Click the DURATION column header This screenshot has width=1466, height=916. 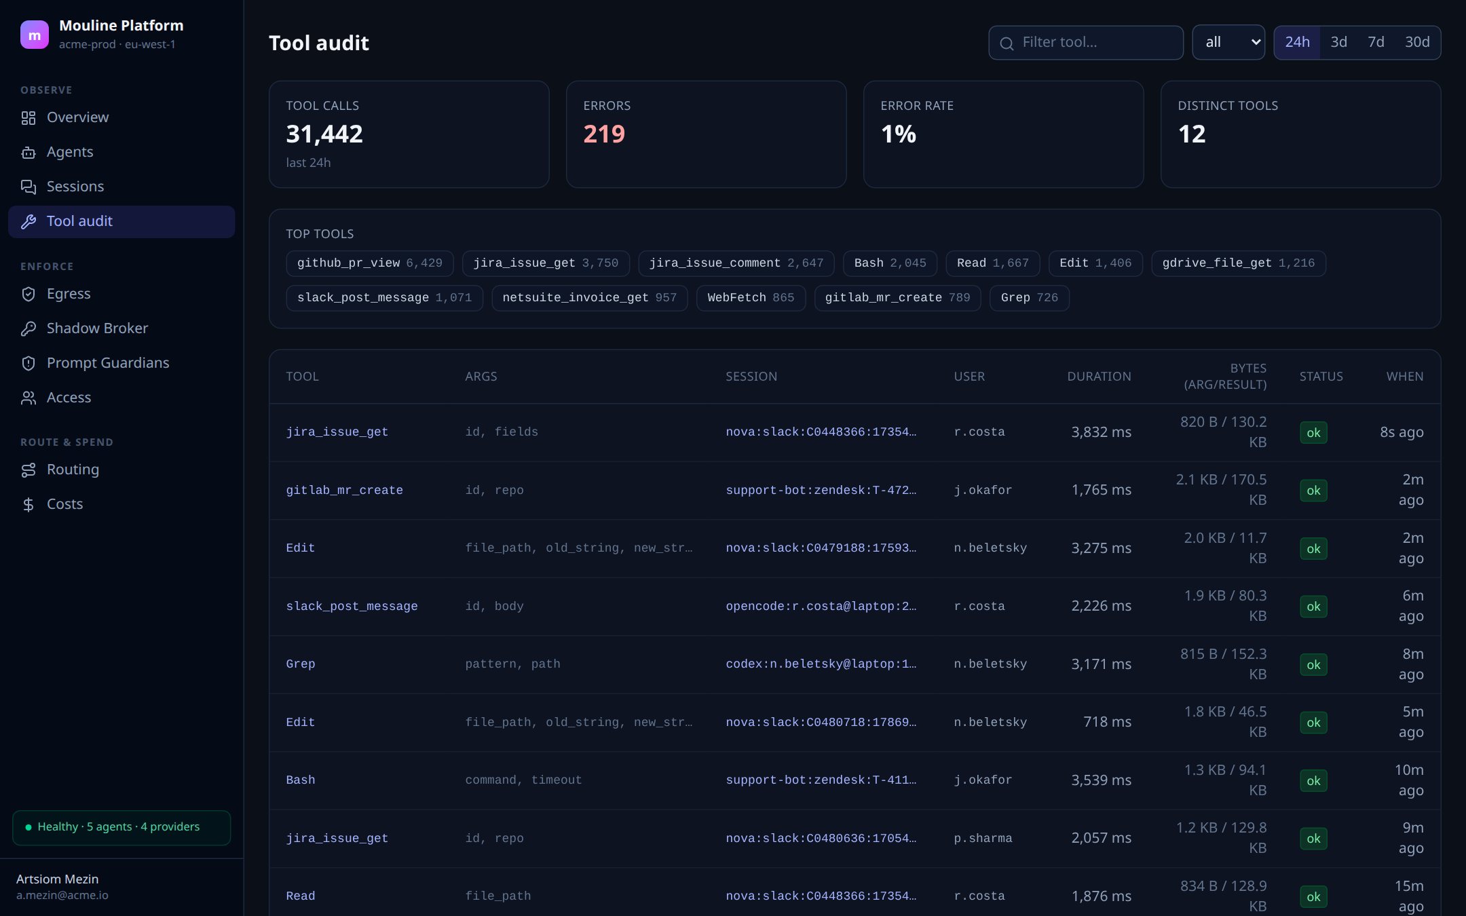tap(1099, 377)
